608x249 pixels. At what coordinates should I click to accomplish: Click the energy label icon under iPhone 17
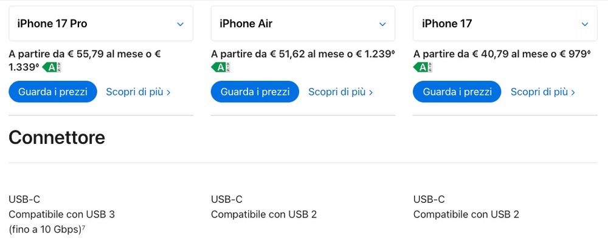tap(423, 67)
